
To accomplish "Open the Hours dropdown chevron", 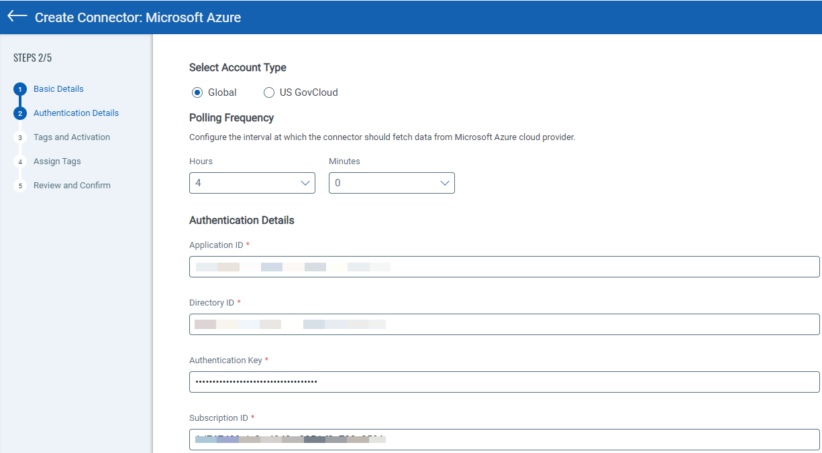I will (306, 182).
